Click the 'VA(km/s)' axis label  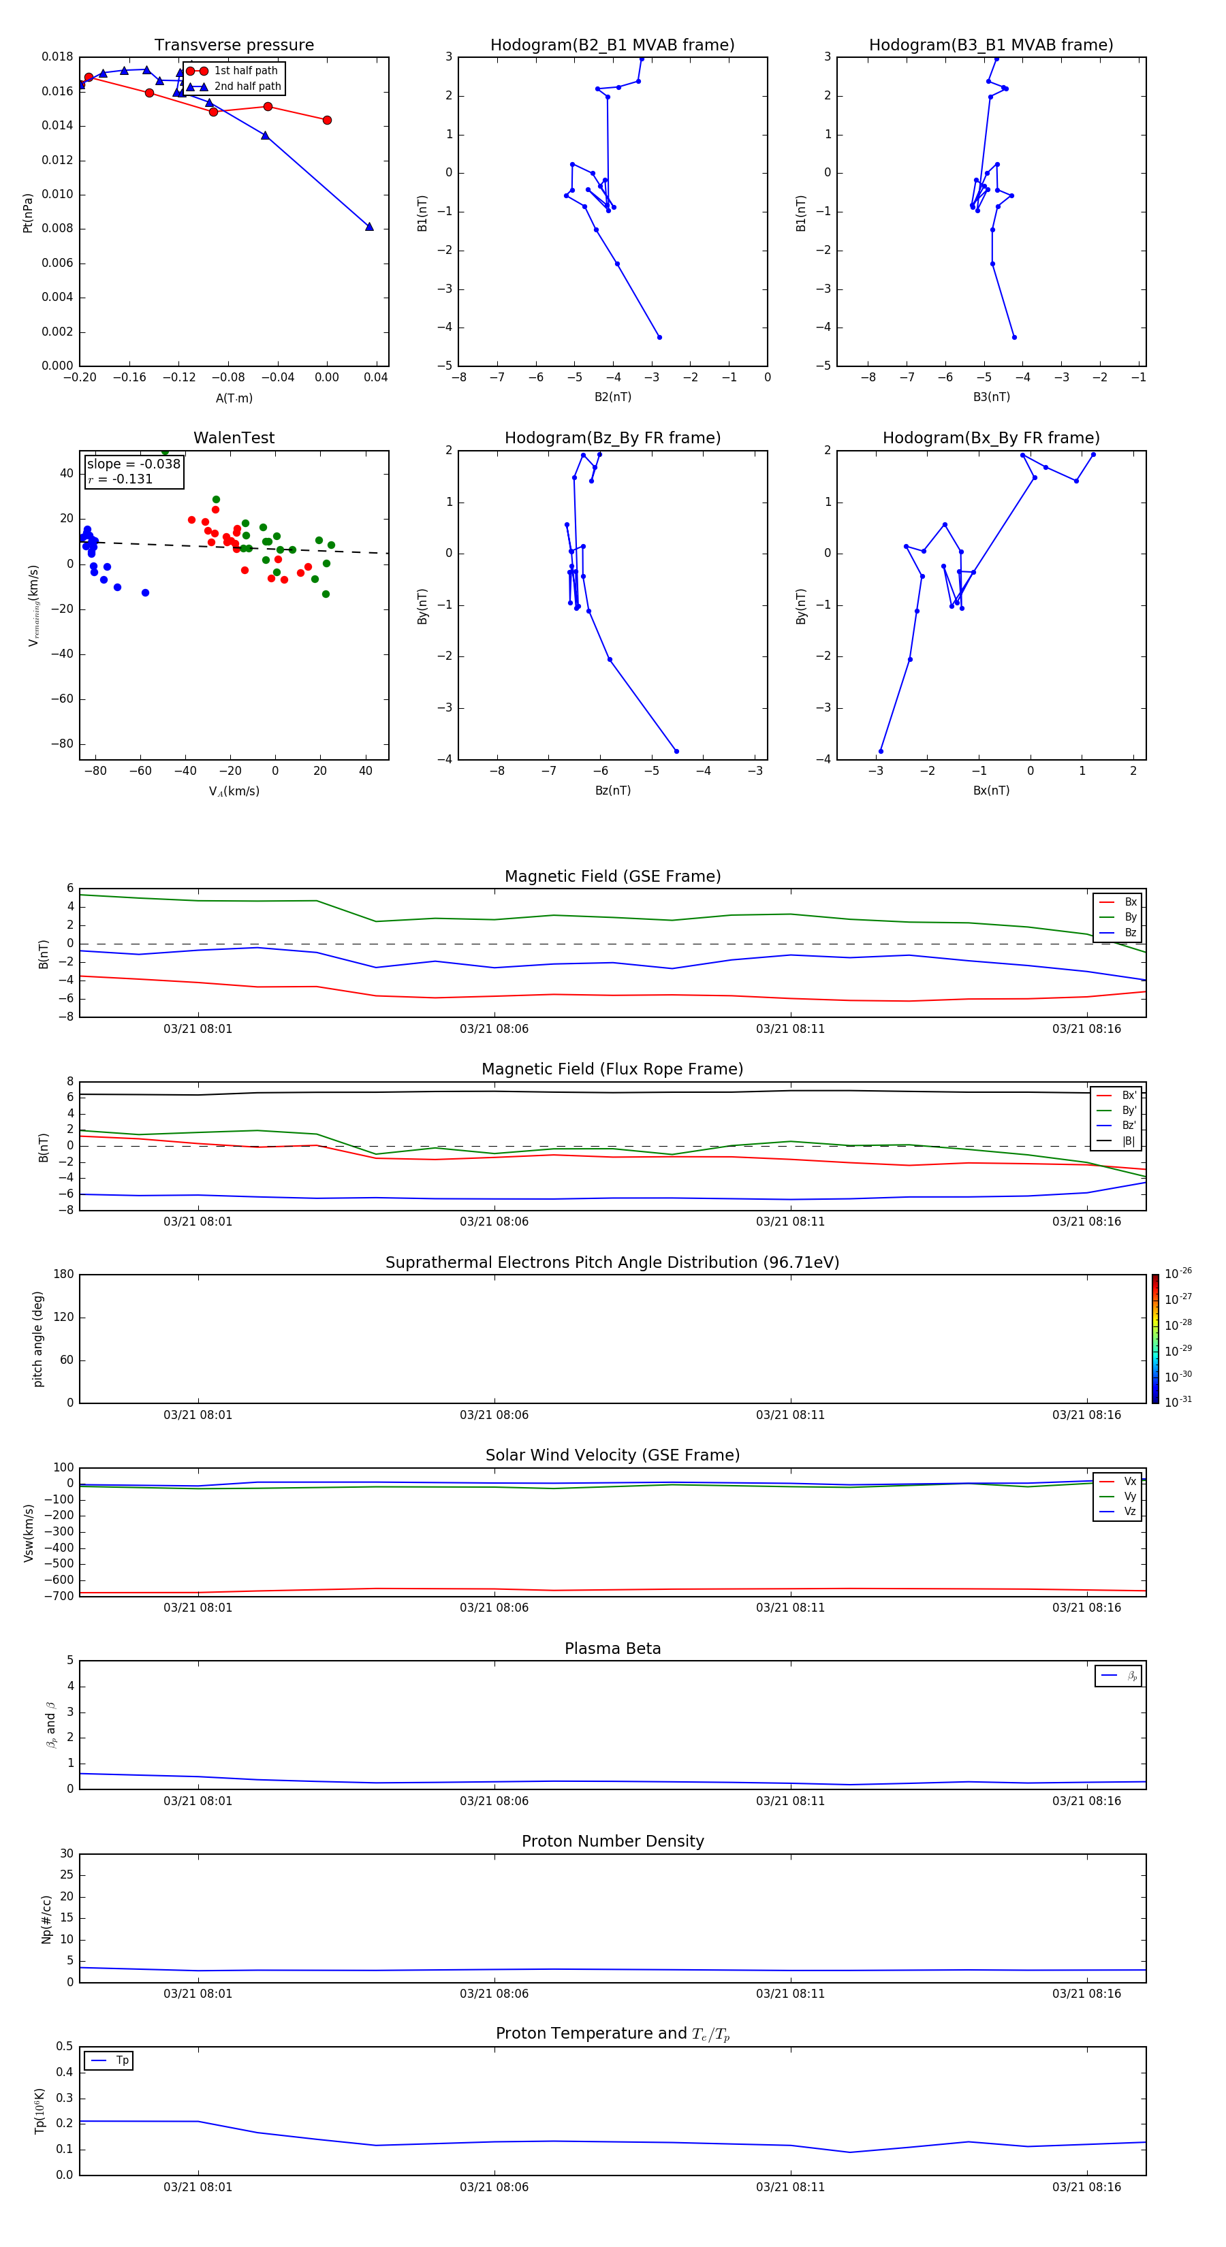pos(234,791)
